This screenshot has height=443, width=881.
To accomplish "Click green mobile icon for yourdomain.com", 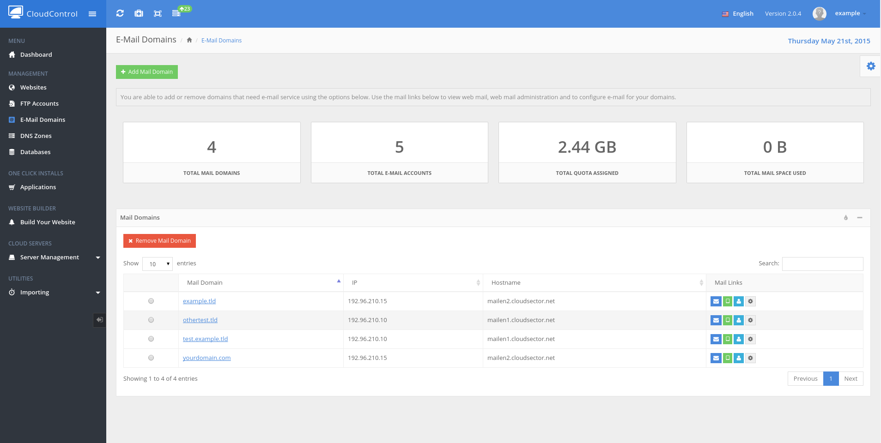I will (x=728, y=358).
